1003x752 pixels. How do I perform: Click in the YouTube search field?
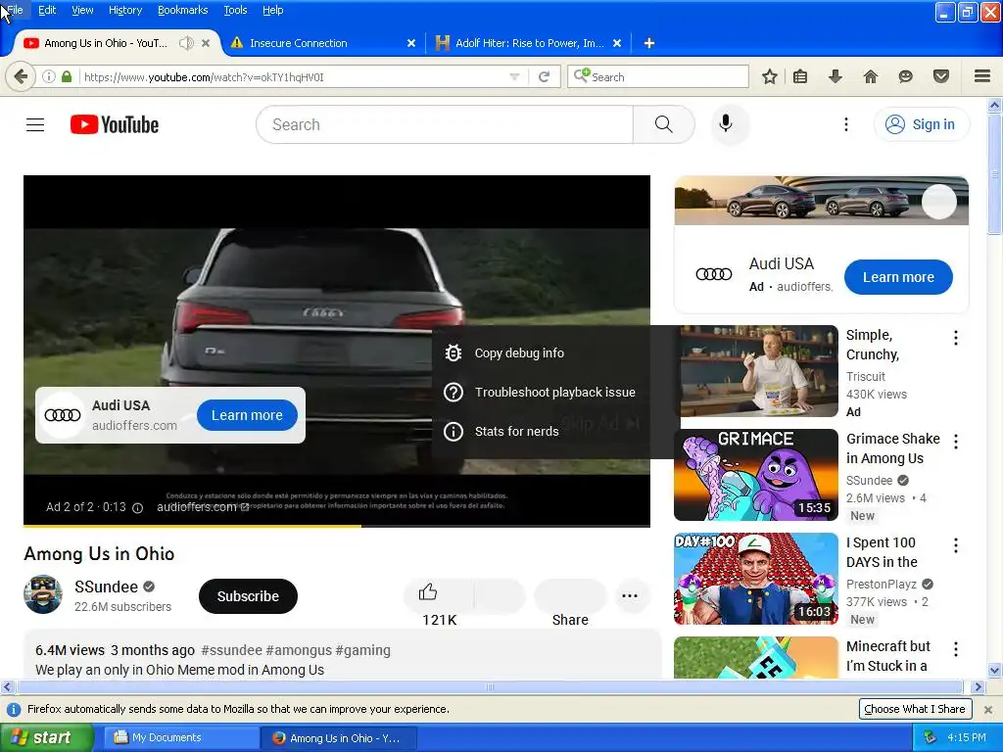pos(445,124)
